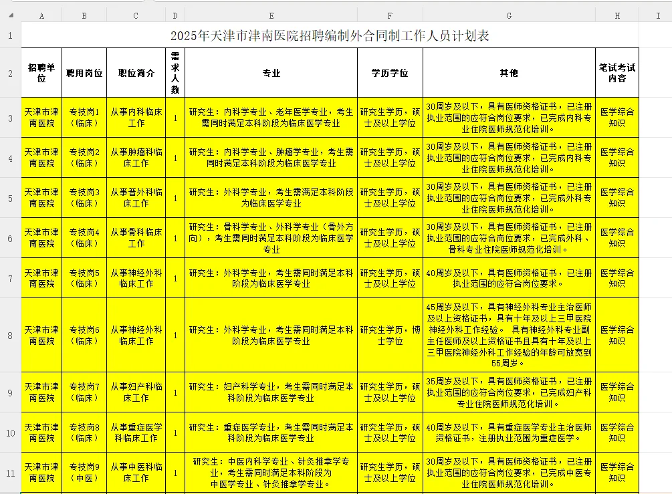The image size is (672, 494).
Task: Select column F header
Action: coord(390,16)
